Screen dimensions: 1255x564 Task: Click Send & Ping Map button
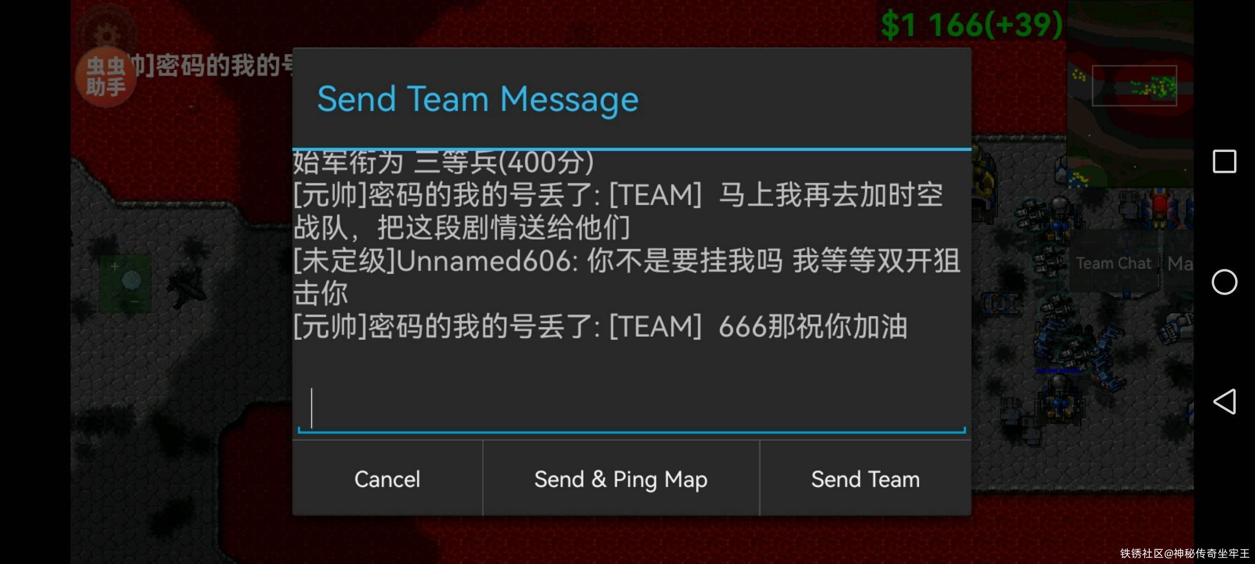tap(621, 479)
